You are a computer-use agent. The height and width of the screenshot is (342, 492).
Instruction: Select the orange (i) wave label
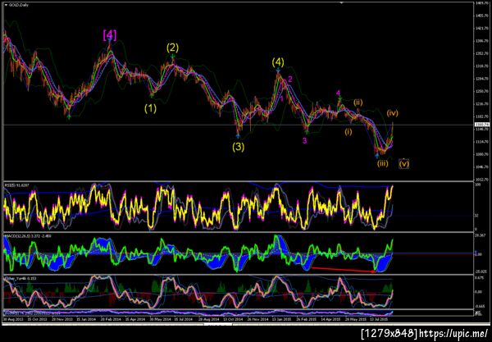coord(348,132)
